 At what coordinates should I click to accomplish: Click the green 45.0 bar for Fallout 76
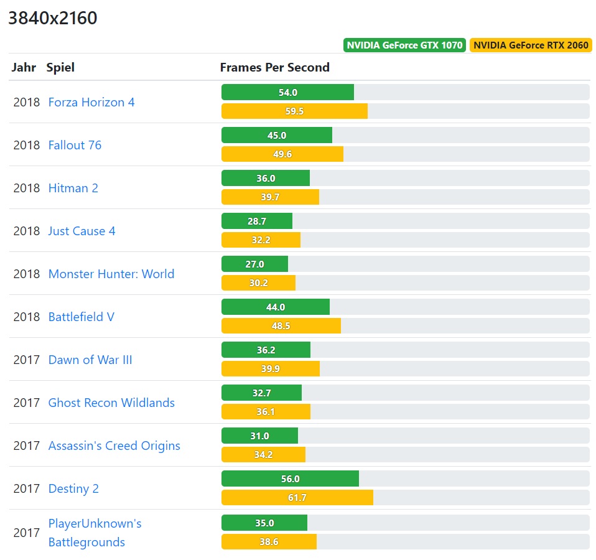[277, 136]
